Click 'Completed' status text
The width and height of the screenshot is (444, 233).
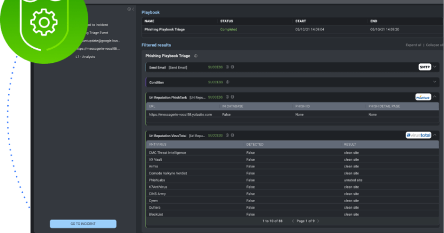[228, 29]
